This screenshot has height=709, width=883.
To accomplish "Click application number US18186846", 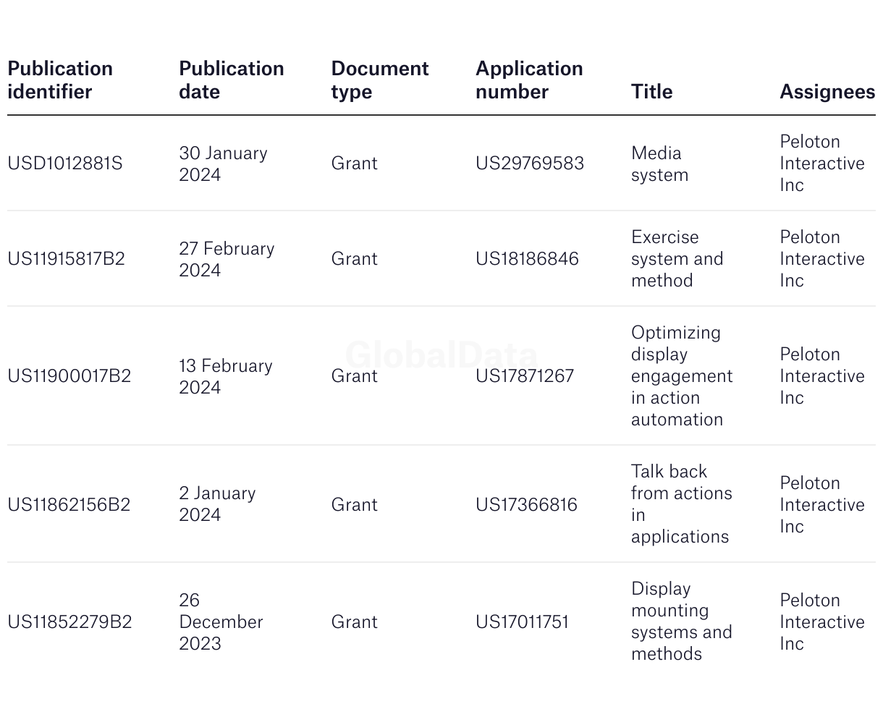I will coord(527,259).
